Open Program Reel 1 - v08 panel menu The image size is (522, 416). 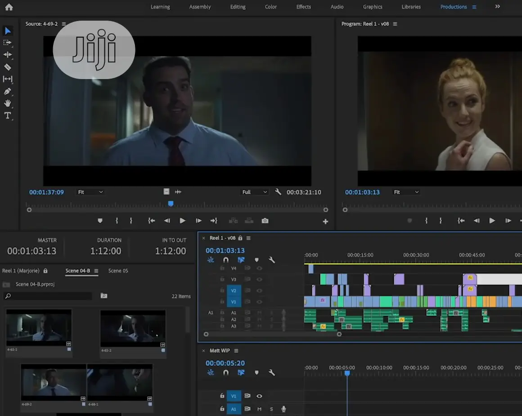click(395, 24)
